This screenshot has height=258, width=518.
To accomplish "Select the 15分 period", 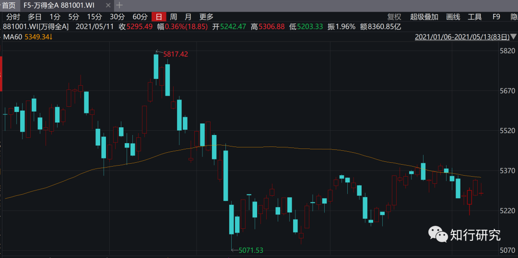I will [x=94, y=17].
